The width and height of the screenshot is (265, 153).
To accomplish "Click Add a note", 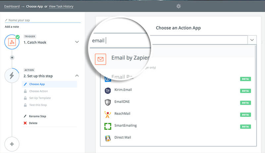I will tap(12, 27).
